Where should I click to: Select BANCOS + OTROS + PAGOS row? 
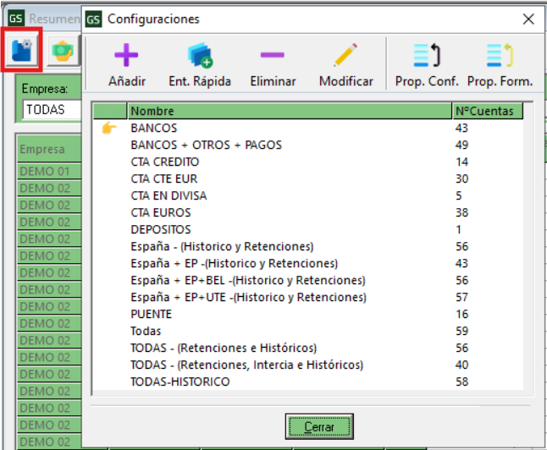308,145
